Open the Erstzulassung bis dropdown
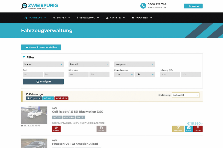 [145, 74]
